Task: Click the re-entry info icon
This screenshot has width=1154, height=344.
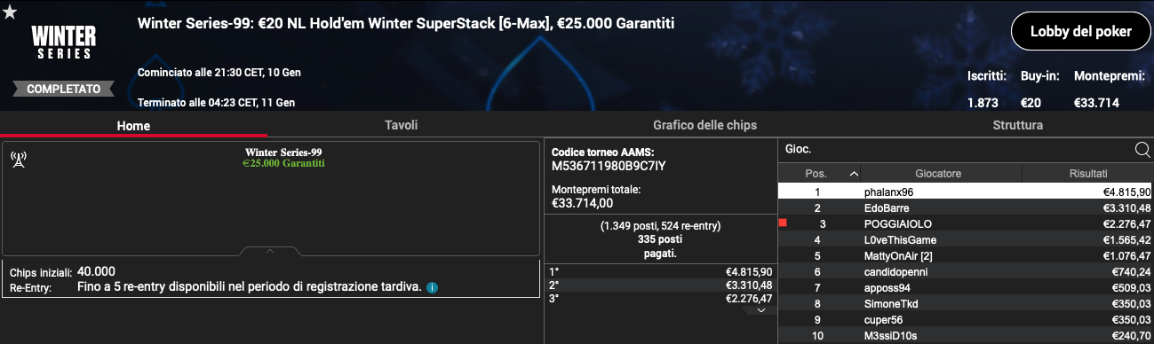Action: coord(432,288)
